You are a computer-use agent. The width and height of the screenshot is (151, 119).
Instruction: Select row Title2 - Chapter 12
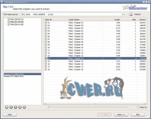click(x=95, y=53)
